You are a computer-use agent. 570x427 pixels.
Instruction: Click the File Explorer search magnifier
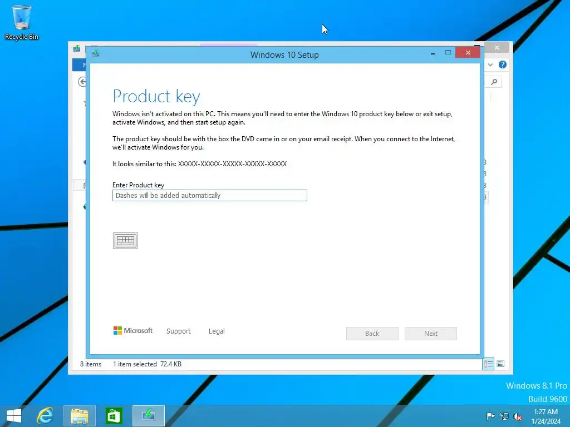pos(494,82)
